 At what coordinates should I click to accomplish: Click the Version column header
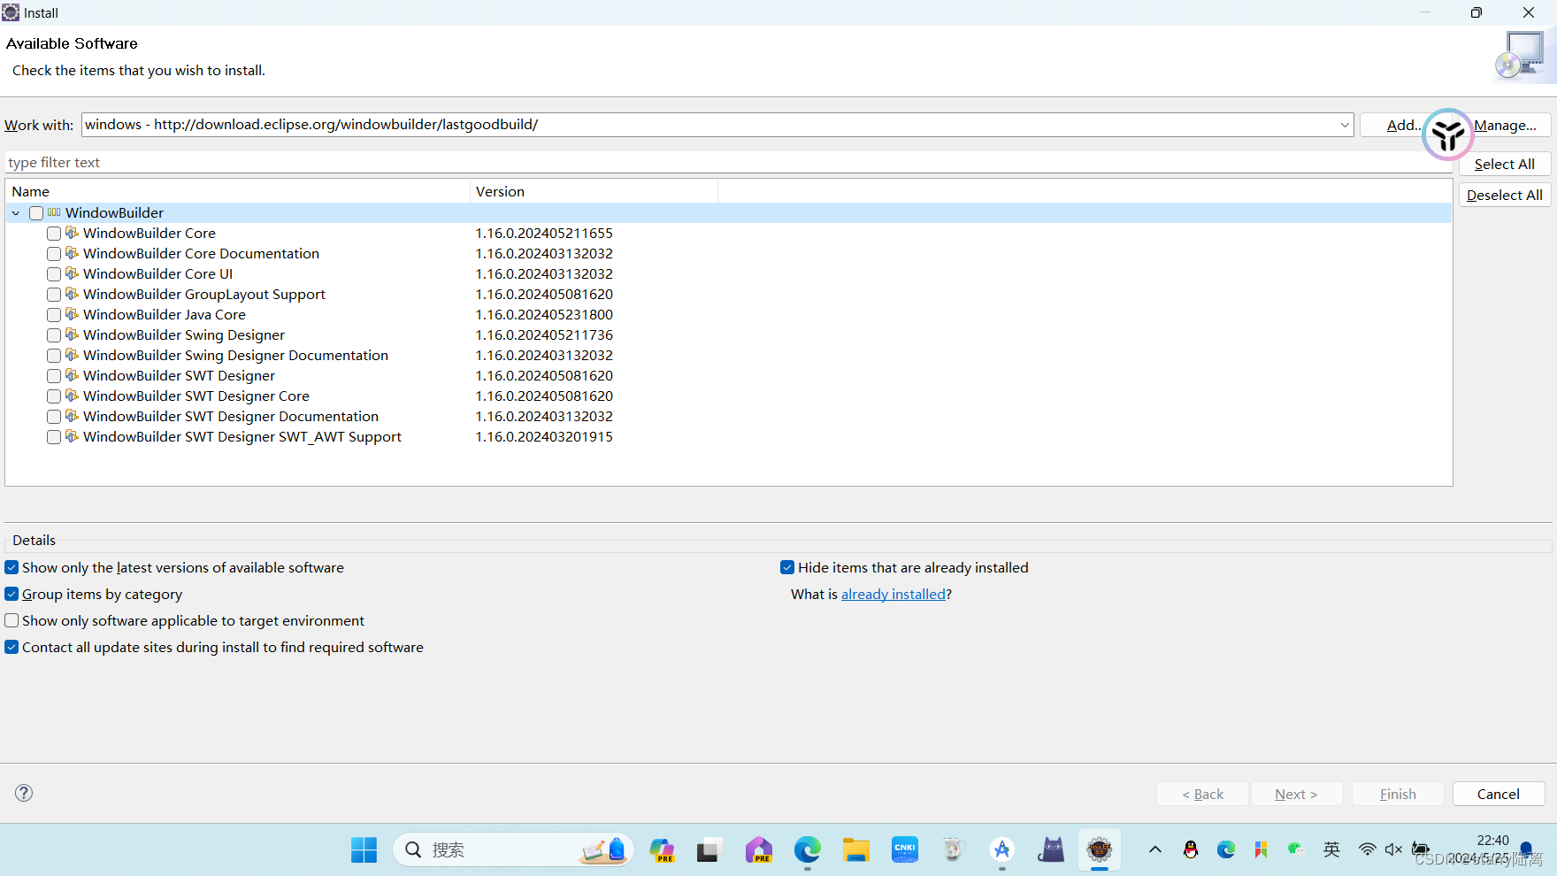point(593,192)
